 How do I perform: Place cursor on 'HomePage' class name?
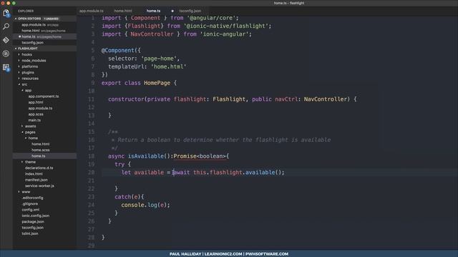tap(157, 83)
